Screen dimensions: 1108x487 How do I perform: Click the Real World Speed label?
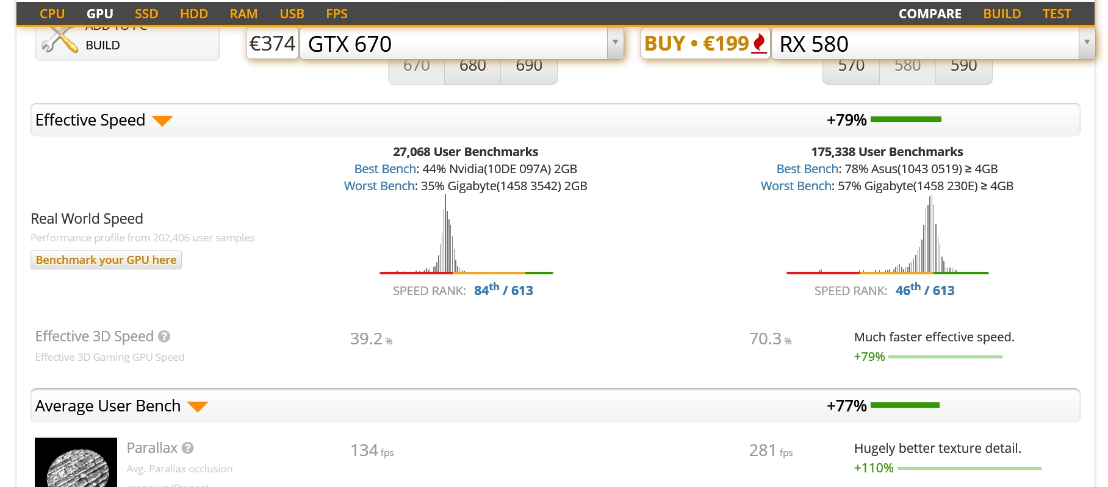[87, 219]
